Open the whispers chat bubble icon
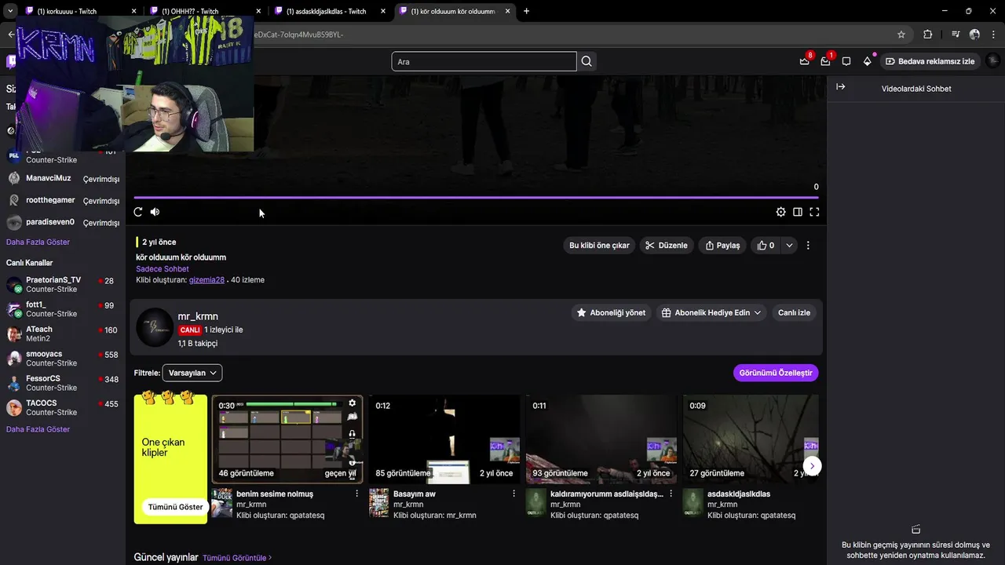The width and height of the screenshot is (1005, 565). pyautogui.click(x=846, y=61)
